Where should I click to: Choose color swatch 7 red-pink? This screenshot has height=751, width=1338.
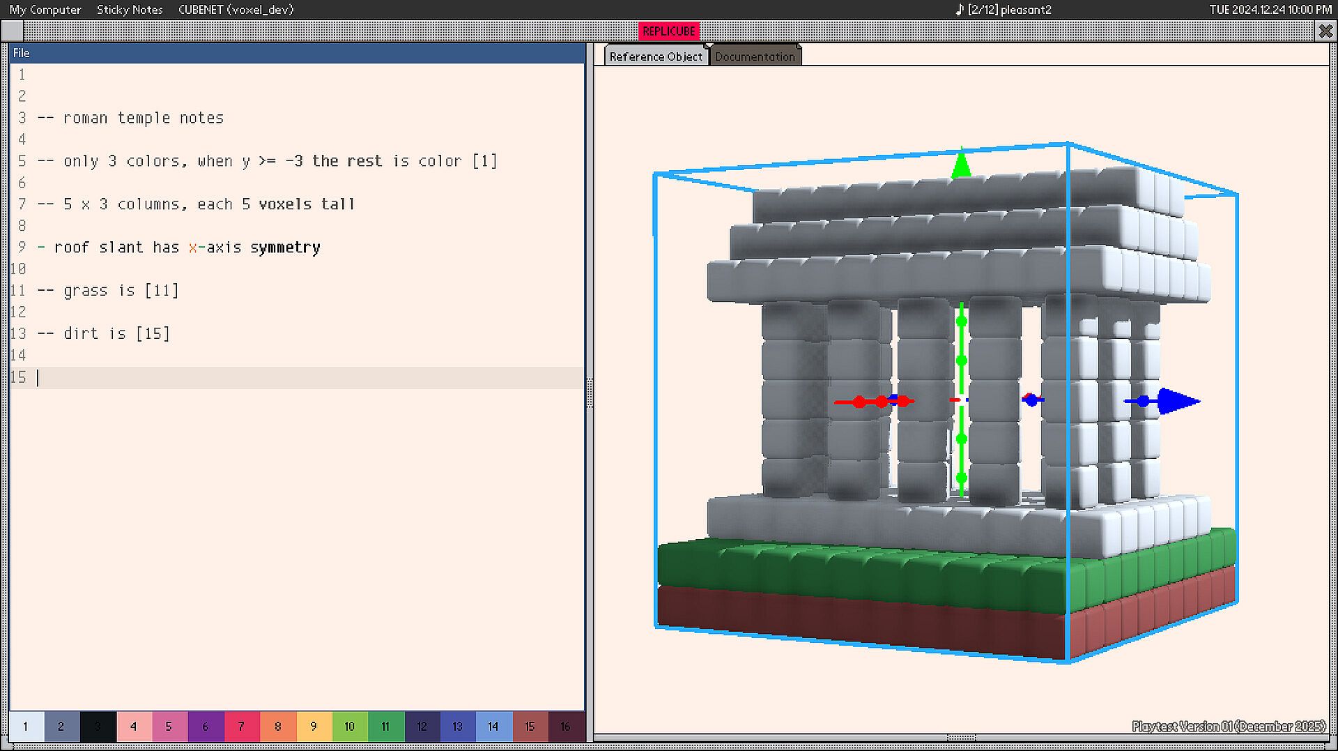coord(241,727)
